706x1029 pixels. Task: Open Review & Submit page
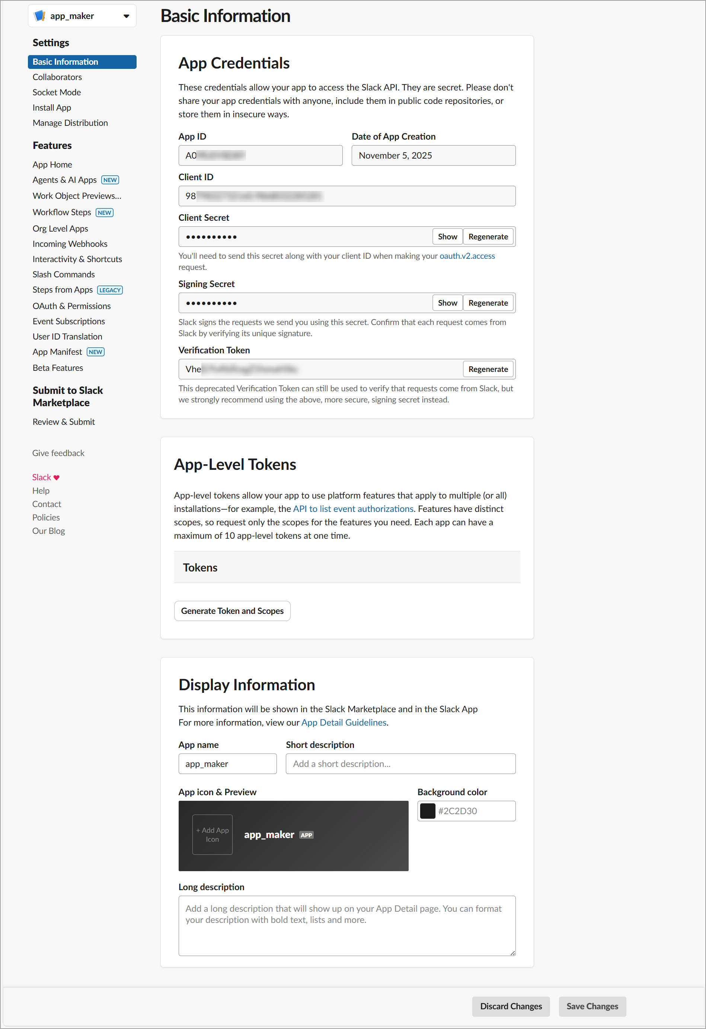pyautogui.click(x=64, y=422)
